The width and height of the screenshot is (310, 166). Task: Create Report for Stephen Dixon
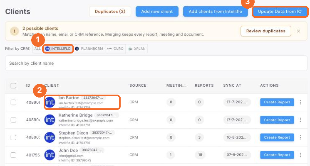[x=277, y=137]
